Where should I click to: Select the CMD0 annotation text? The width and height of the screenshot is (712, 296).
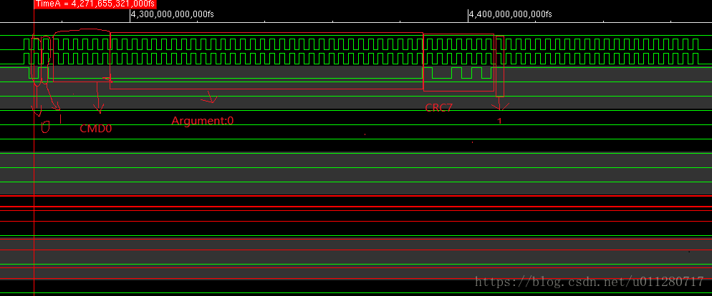coord(96,129)
